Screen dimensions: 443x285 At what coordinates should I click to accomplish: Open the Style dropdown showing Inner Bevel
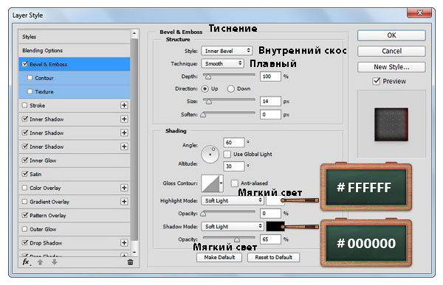tap(227, 51)
